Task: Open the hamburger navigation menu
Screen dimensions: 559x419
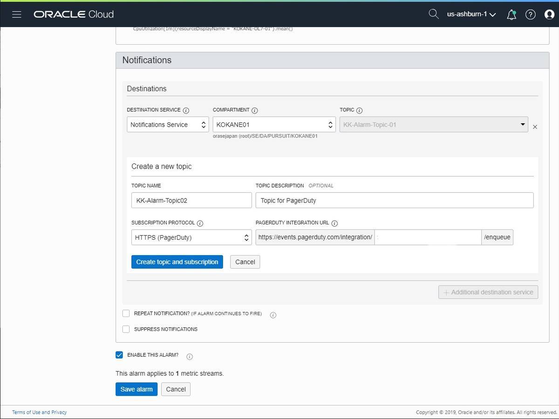Action: click(17, 14)
